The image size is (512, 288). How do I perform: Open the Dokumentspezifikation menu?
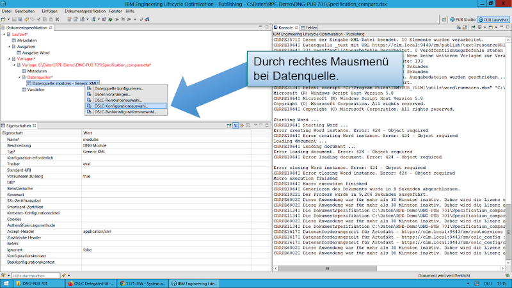(85, 11)
